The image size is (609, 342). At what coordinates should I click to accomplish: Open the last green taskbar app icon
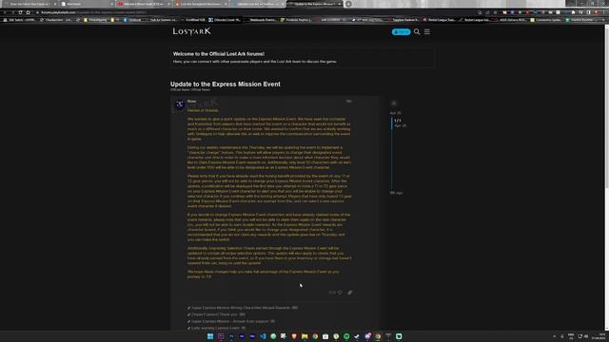[x=399, y=336]
